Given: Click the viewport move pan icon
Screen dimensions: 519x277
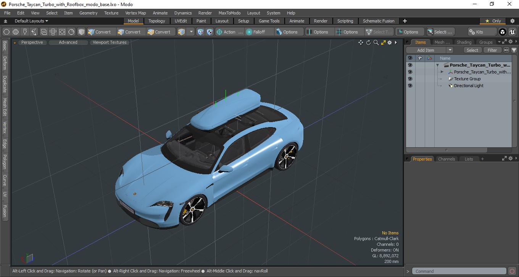Looking at the screenshot, I should point(361,43).
